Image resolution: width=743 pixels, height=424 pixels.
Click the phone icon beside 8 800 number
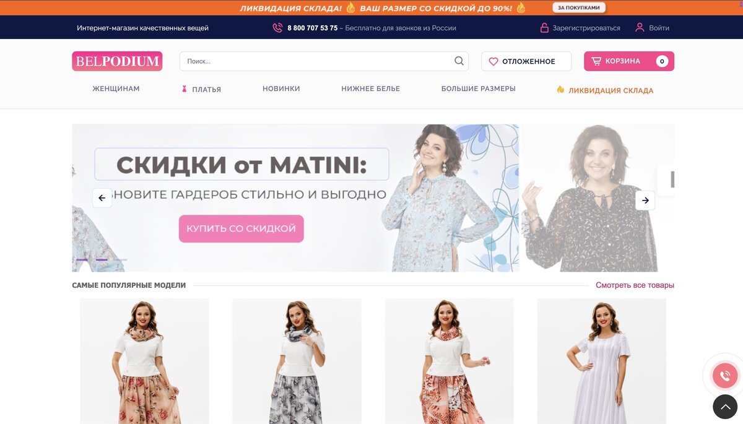tap(277, 28)
